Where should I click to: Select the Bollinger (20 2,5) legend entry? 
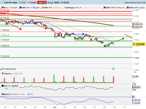click(x=82, y=8)
